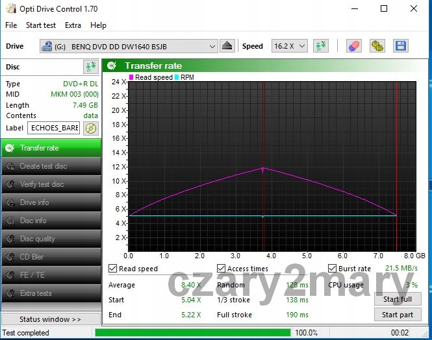Click the refresh speed icon next to speed box
Viewport: 432px width, 340px height.
tap(320, 46)
